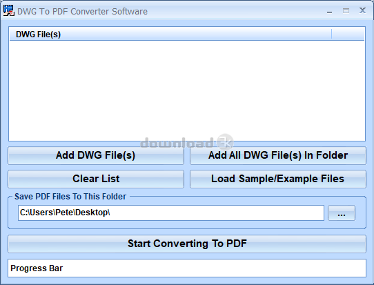Click inside the empty DWG file list area
The image size is (374, 285).
click(x=187, y=90)
